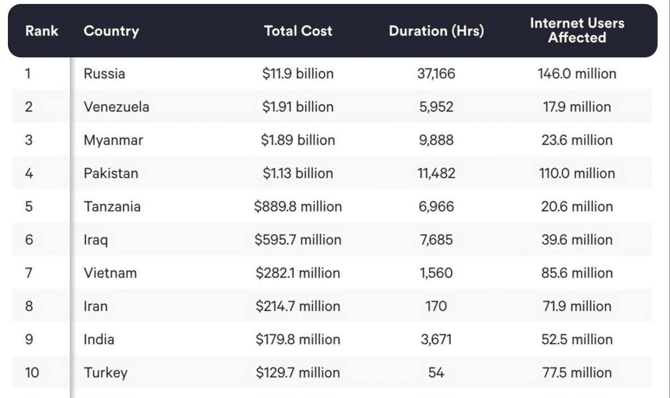This screenshot has height=398, width=670.
Task: Select the India country cell
Action: pos(99,339)
